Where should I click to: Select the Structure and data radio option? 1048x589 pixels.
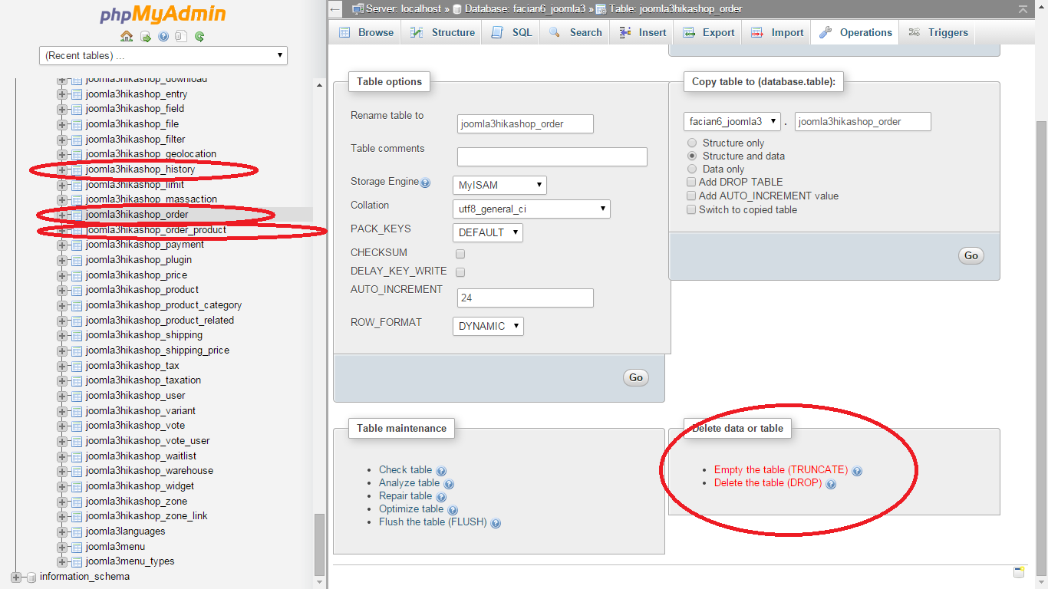click(692, 156)
